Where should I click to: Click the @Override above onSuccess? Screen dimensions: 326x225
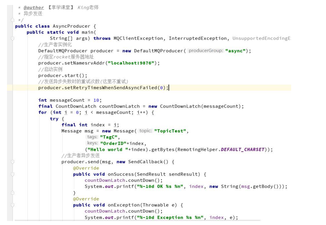[86, 168]
